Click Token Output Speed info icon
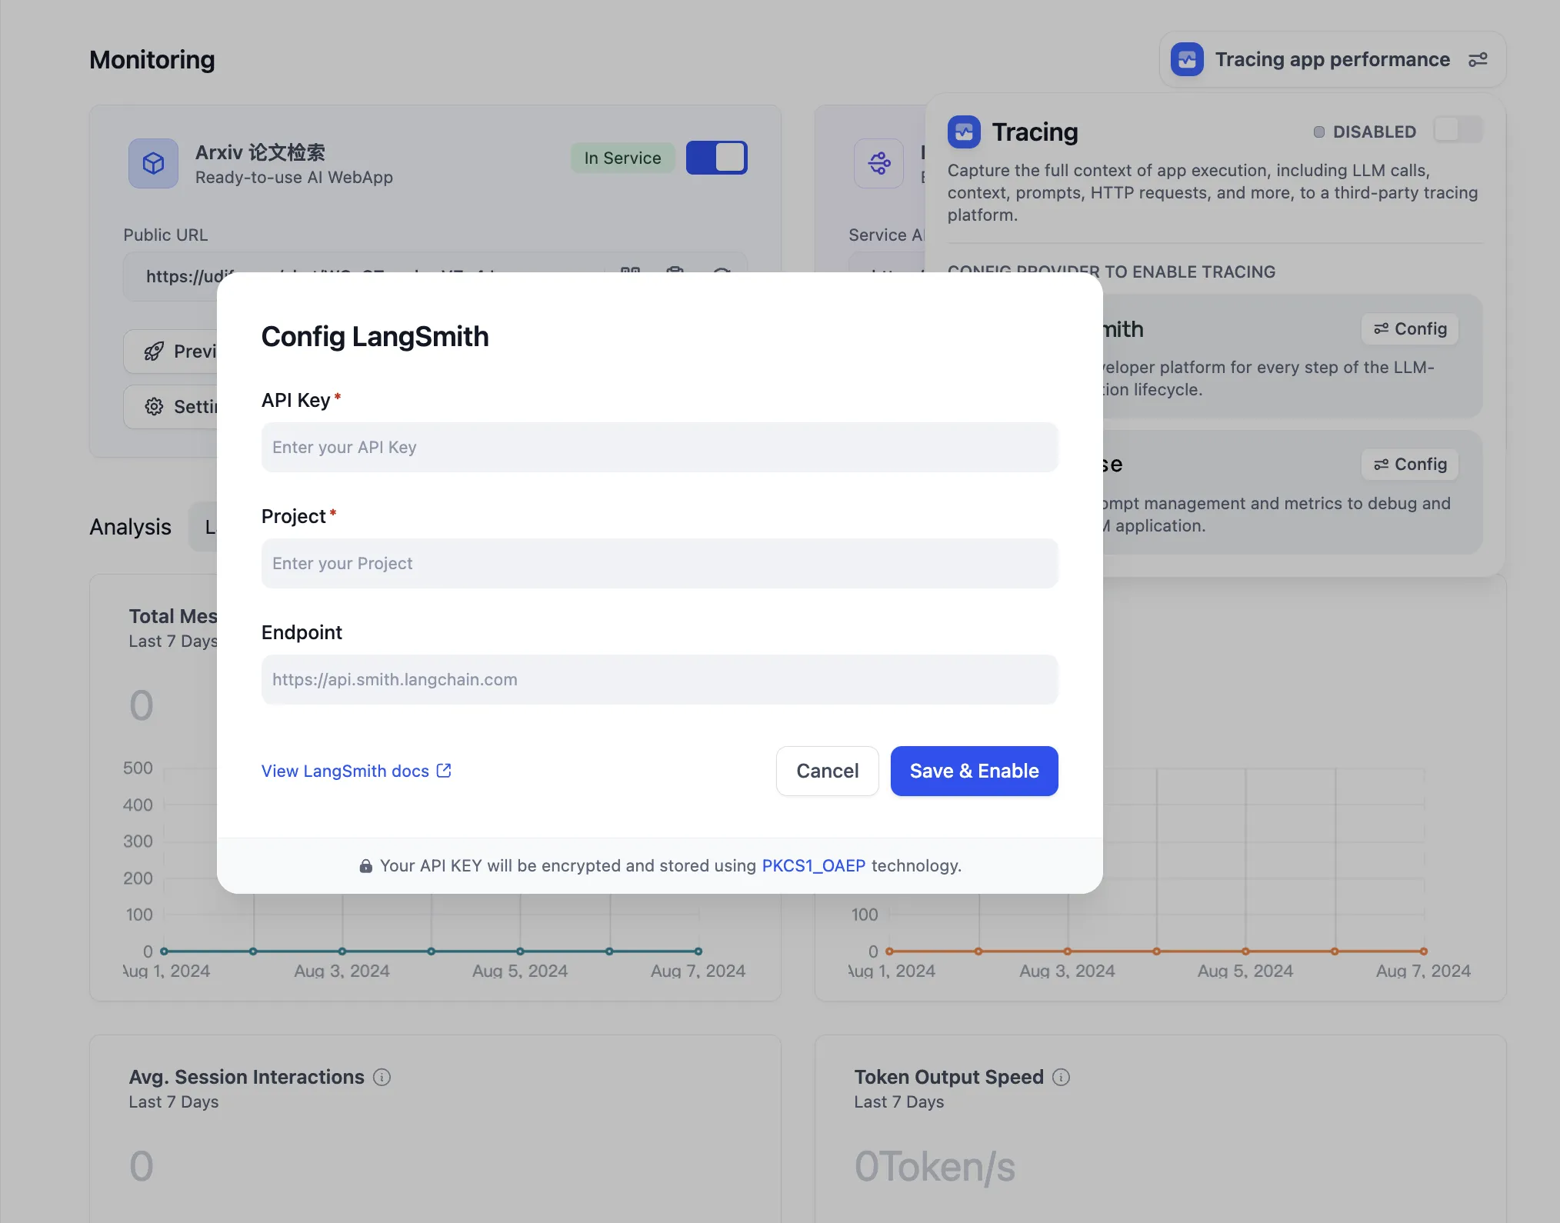Image resolution: width=1560 pixels, height=1223 pixels. 1061,1077
